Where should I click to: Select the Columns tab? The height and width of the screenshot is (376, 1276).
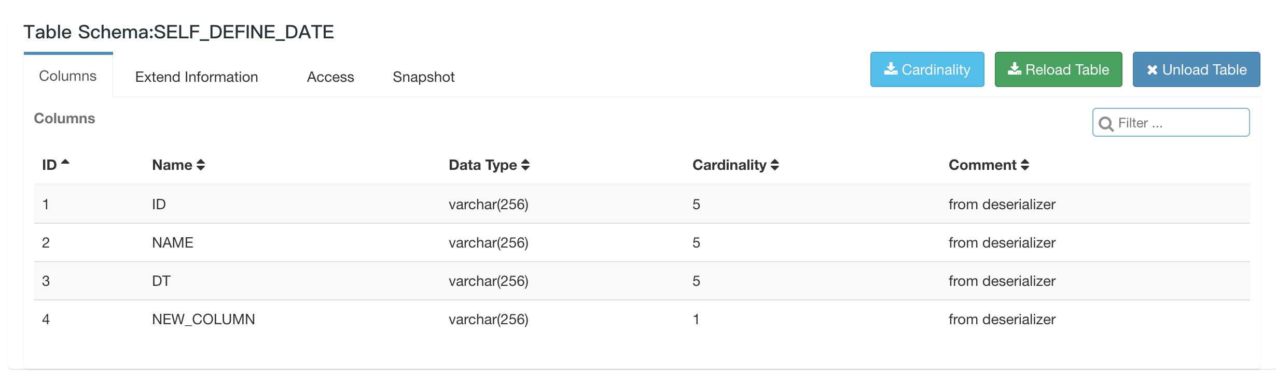tap(68, 76)
